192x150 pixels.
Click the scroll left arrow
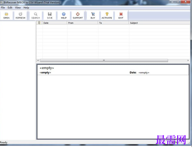tap(38, 60)
